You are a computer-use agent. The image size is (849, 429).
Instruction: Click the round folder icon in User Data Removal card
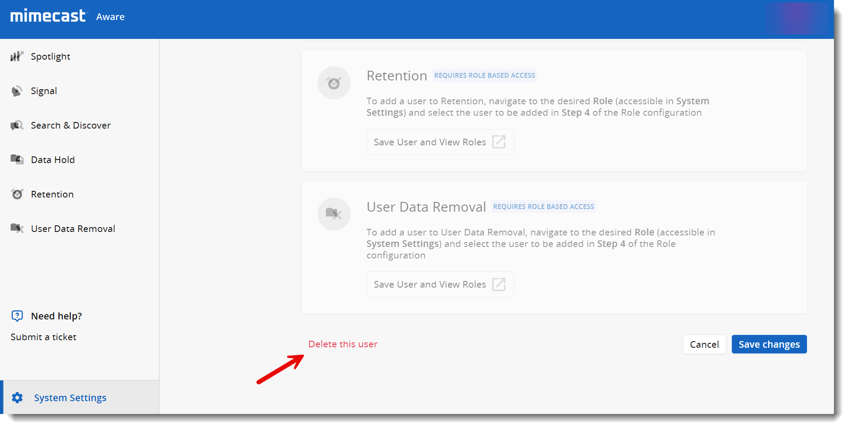[x=334, y=214]
